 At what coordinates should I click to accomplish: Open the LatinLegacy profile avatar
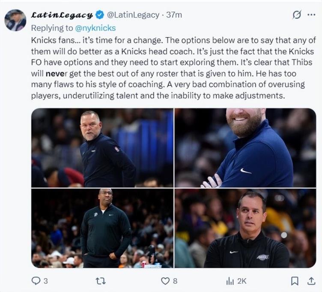(15, 20)
